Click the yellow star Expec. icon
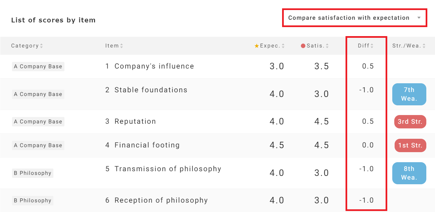The height and width of the screenshot is (212, 435). pos(257,46)
